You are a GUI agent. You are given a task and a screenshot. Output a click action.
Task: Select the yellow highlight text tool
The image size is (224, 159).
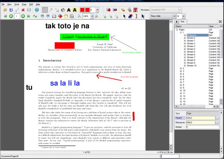(x=75, y=10)
